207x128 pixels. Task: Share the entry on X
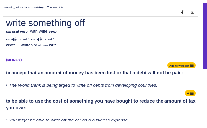(x=192, y=12)
